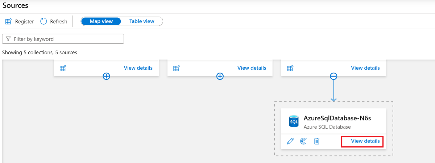
Task: Expand the first collection with plus button
Action: [x=106, y=76]
